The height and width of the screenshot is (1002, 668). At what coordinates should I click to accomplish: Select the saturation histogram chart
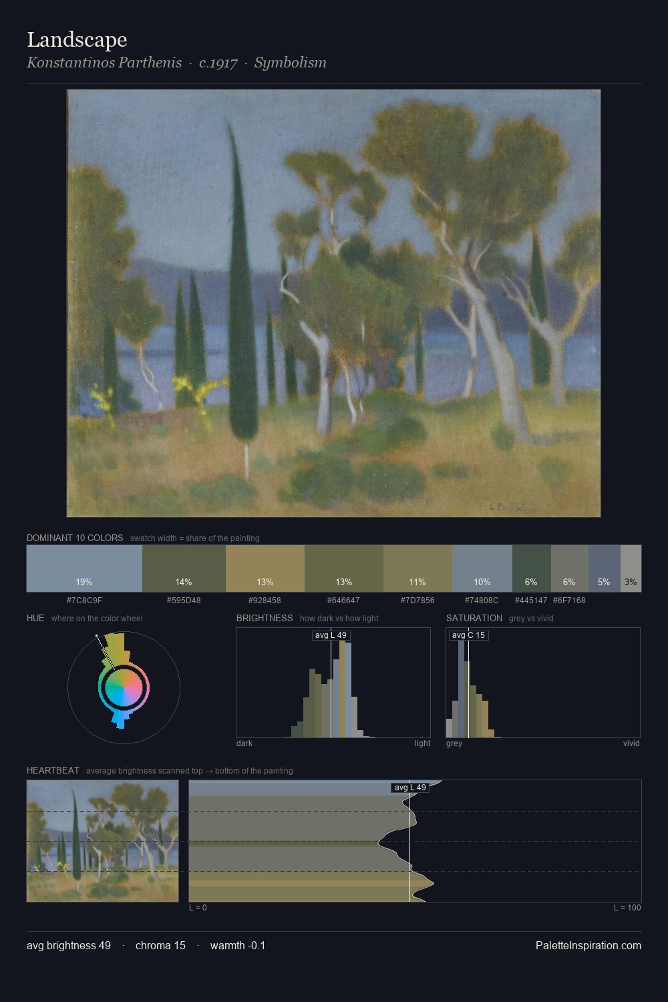pyautogui.click(x=543, y=683)
